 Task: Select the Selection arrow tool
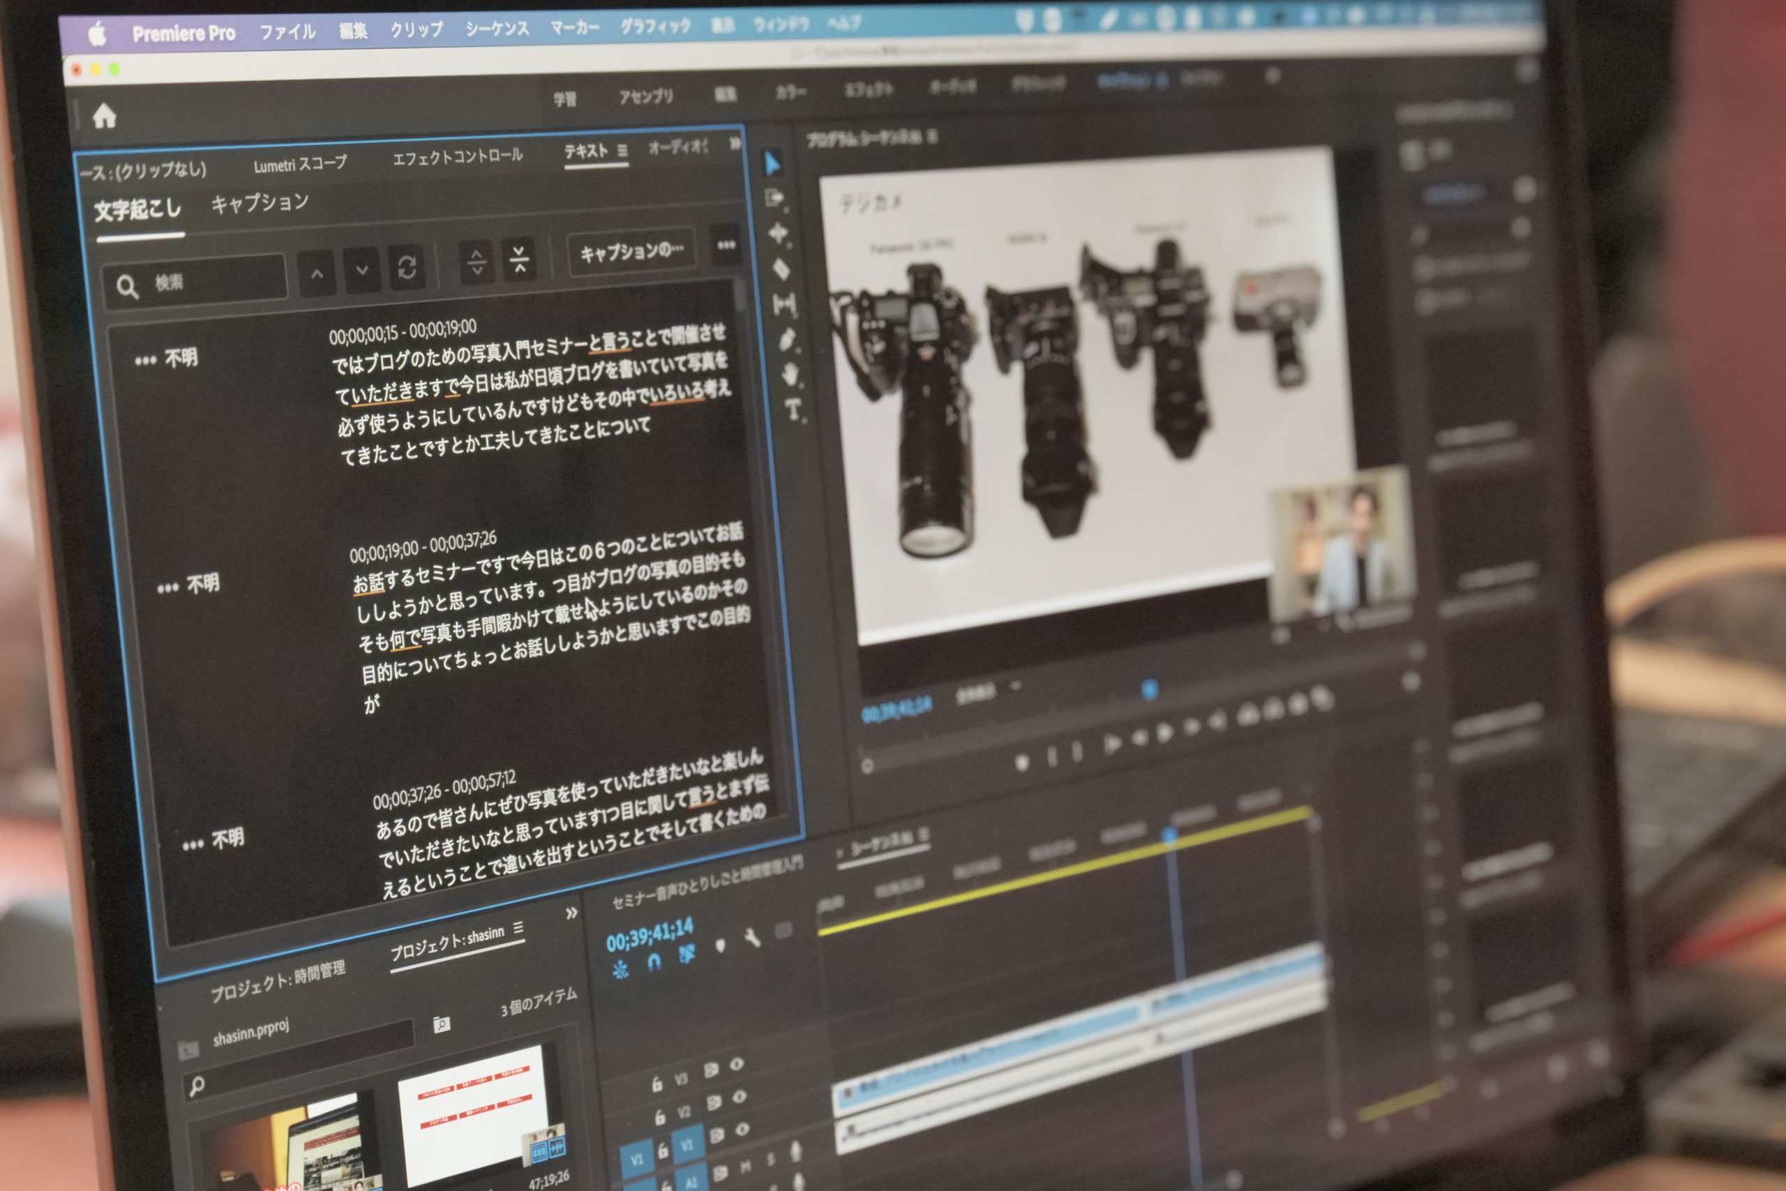click(x=772, y=163)
